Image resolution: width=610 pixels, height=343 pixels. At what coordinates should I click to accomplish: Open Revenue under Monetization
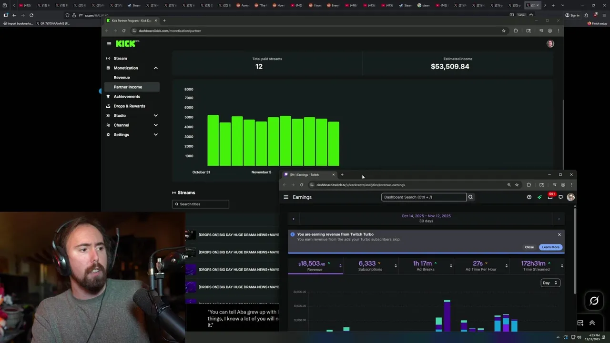click(122, 77)
